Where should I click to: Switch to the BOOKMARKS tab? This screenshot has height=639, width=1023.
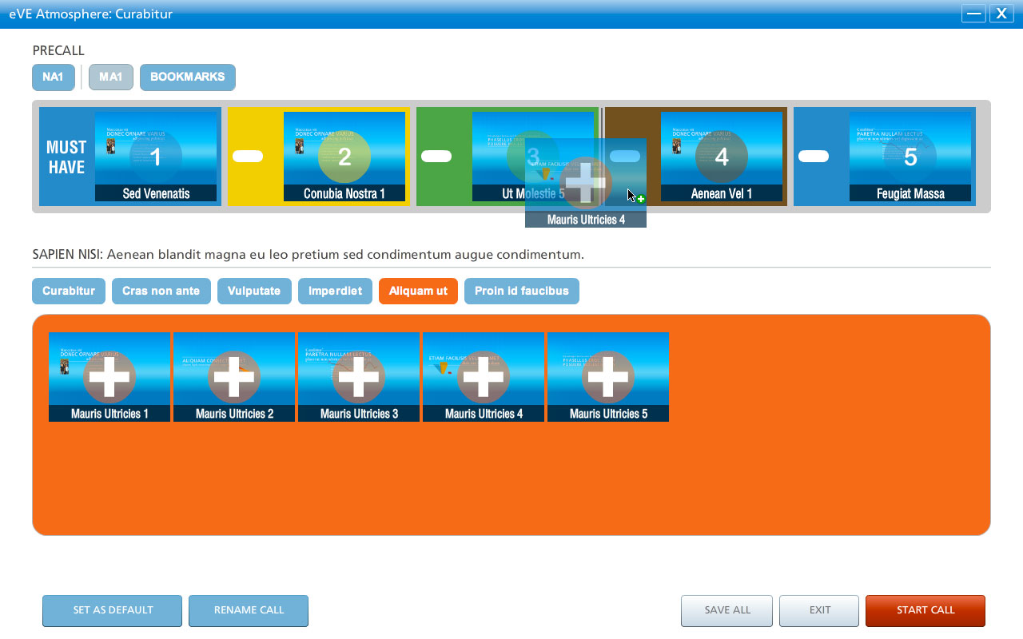188,77
